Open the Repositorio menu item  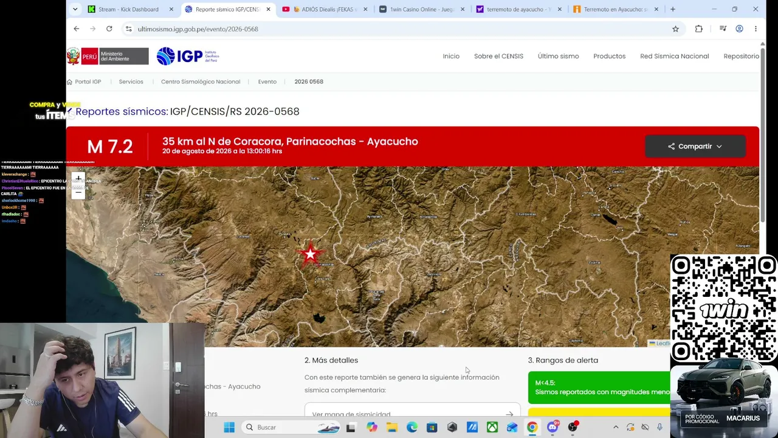(741, 56)
